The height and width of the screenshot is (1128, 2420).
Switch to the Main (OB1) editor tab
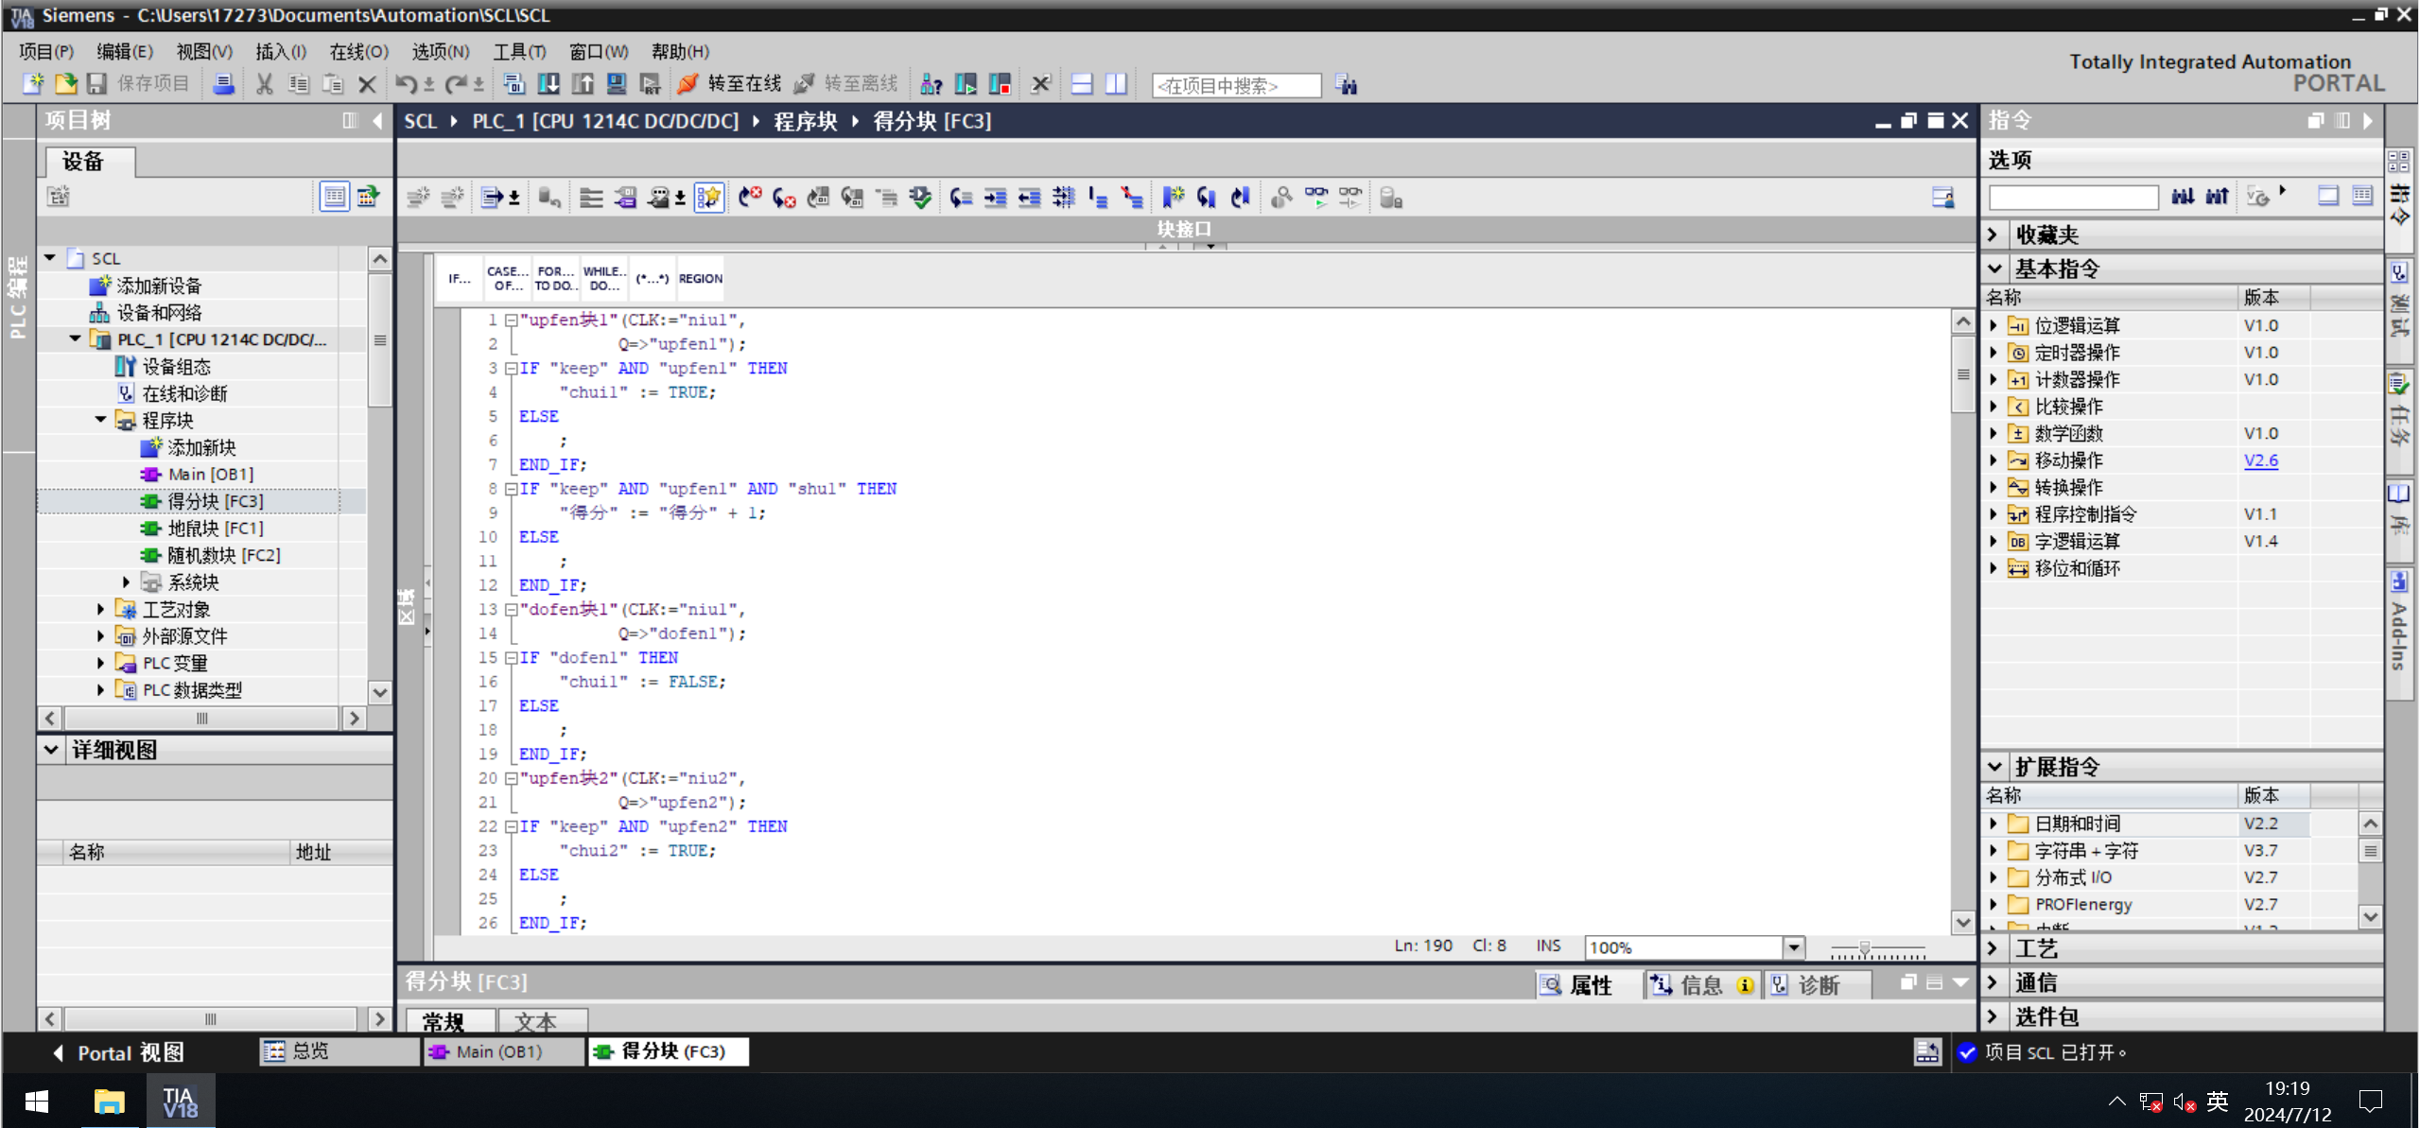(499, 1051)
